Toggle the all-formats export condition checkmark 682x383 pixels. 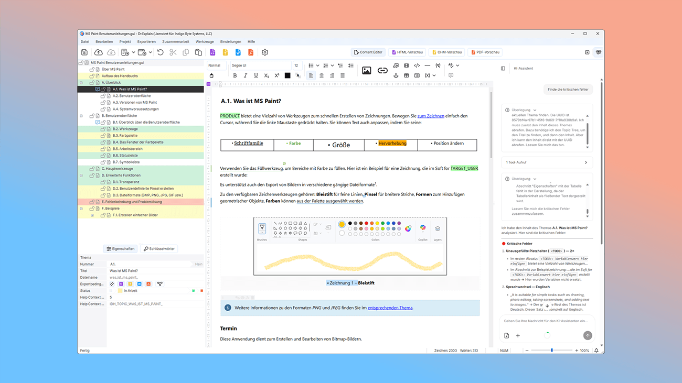pyautogui.click(x=112, y=284)
